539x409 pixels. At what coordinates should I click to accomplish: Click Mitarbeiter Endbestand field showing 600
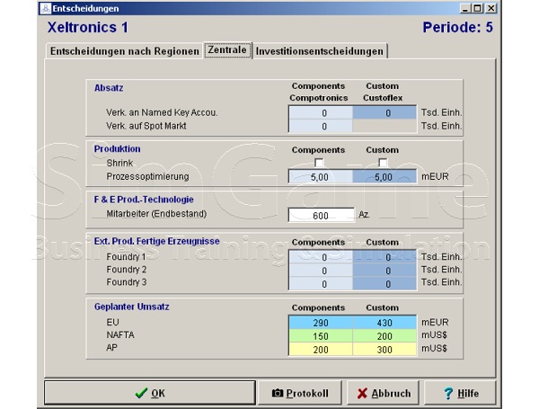[x=321, y=215]
